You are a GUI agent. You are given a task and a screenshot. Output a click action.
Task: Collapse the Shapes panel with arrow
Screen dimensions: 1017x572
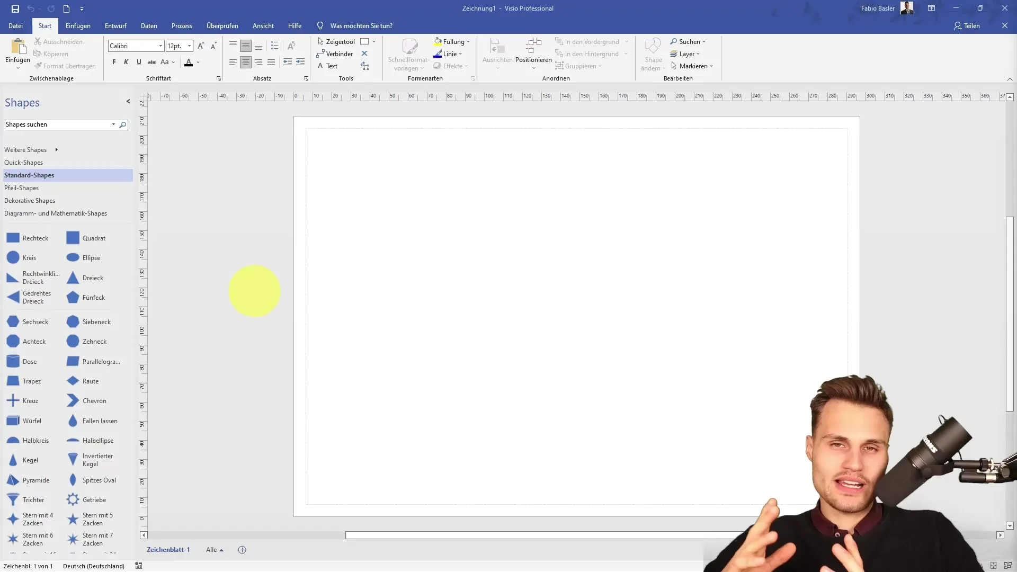coord(128,101)
